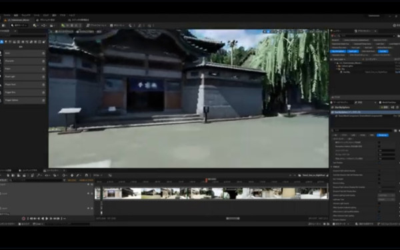
Task: Play the sequence in reverse
Action: click(x=43, y=219)
